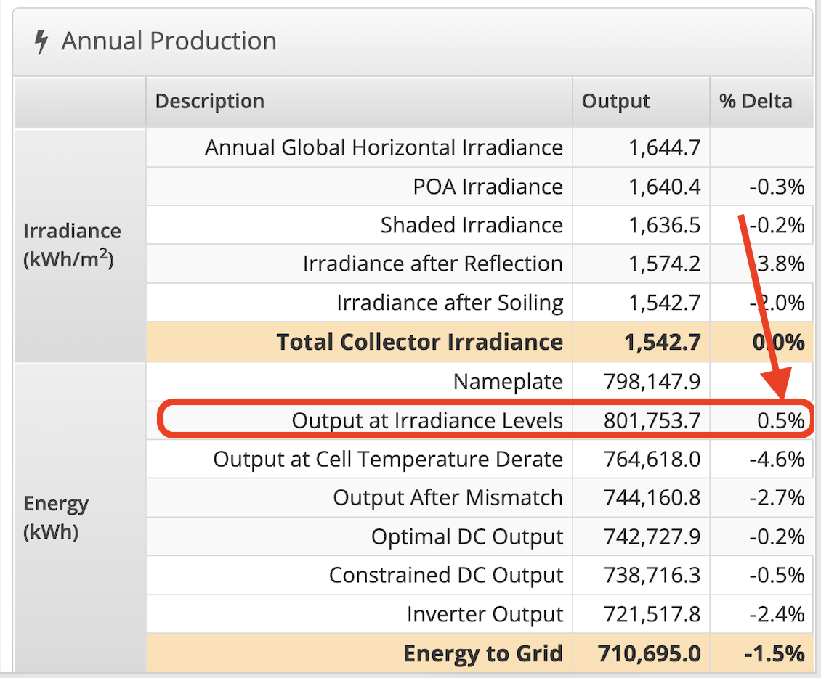Select the Optimal DC Output value 742,727.9

[653, 536]
